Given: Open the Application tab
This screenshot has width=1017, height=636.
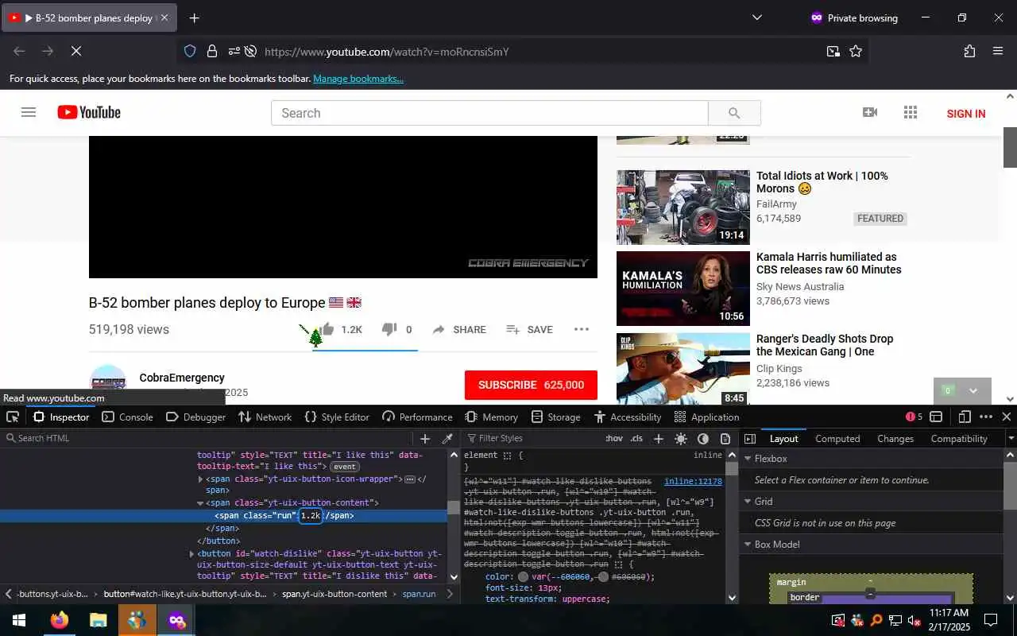Looking at the screenshot, I should coord(706,417).
